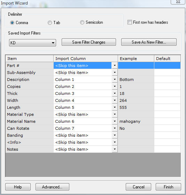Select the Sub-Assembly item row

pyautogui.click(x=30, y=72)
